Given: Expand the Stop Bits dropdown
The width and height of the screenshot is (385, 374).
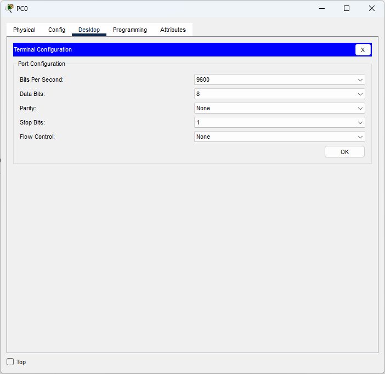Looking at the screenshot, I should pyautogui.click(x=280, y=122).
